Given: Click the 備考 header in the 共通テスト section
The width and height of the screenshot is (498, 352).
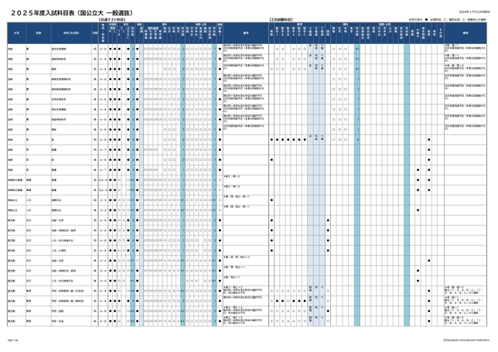Looking at the screenshot, I should coord(244,33).
